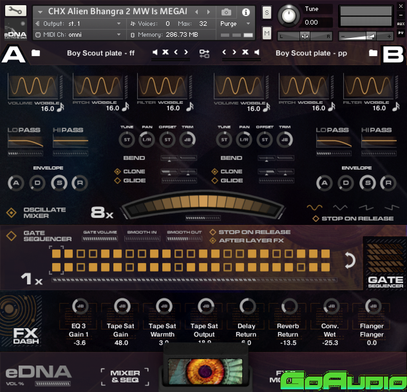The width and height of the screenshot is (407, 392).
Task: Toggle After Layer FX option
Action: point(213,240)
